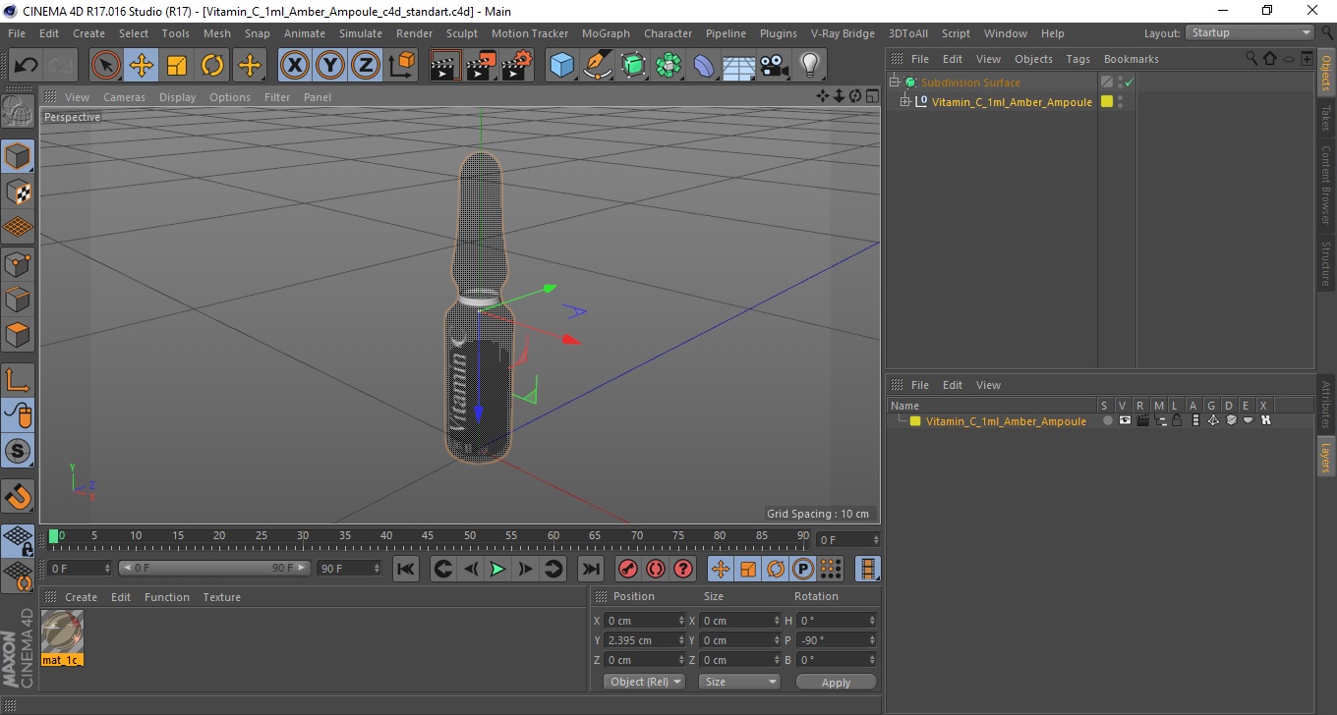Activate the Scale tool
Image resolution: width=1337 pixels, height=715 pixels.
(177, 66)
